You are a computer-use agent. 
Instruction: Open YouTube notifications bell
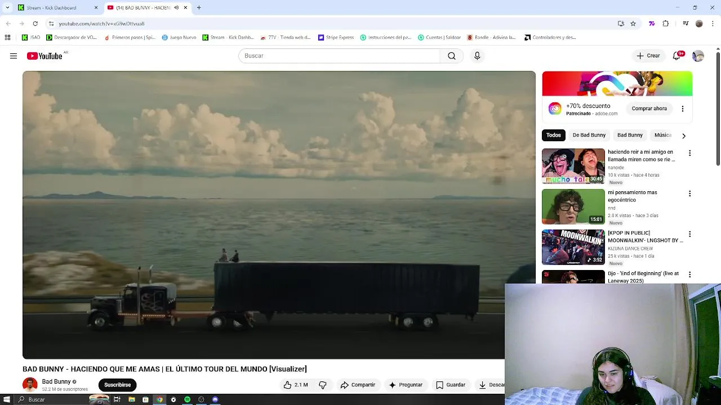coord(677,56)
